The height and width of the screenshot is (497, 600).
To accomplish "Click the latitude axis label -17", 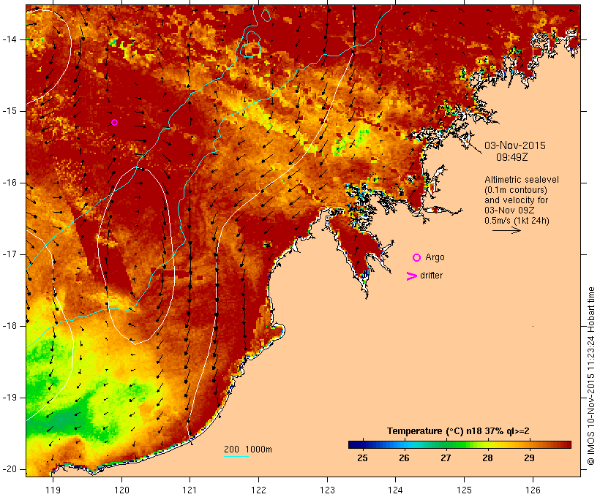I will pyautogui.click(x=10, y=254).
